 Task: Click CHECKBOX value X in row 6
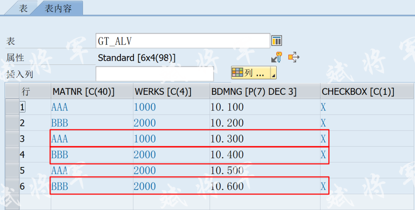tap(323, 187)
